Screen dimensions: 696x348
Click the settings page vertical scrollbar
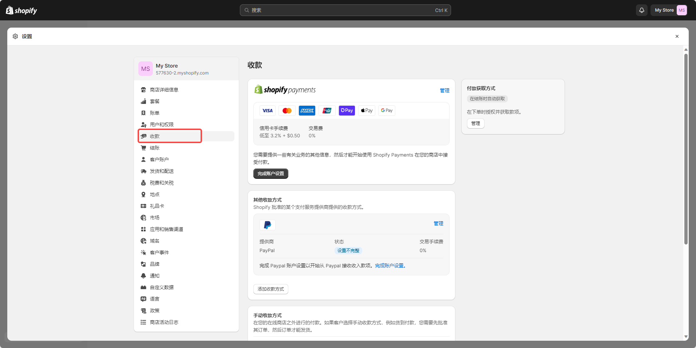click(686, 149)
